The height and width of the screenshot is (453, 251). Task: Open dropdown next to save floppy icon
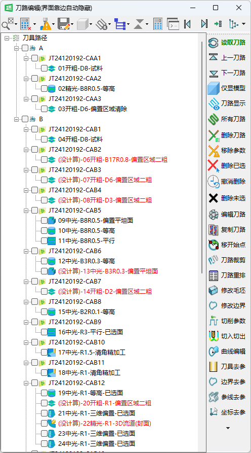pyautogui.click(x=72, y=24)
